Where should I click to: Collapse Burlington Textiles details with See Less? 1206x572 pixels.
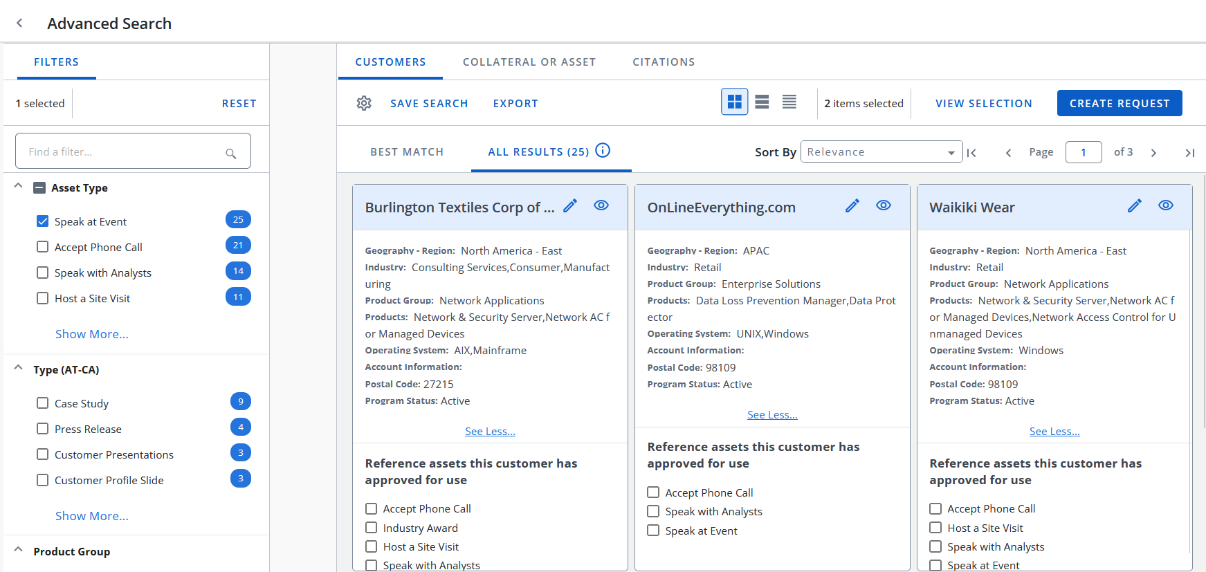point(490,432)
